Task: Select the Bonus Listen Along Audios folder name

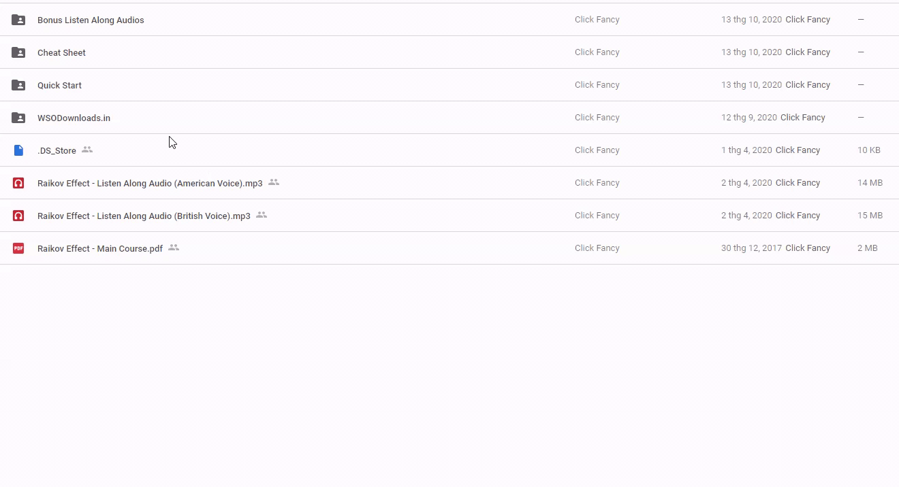Action: click(91, 20)
